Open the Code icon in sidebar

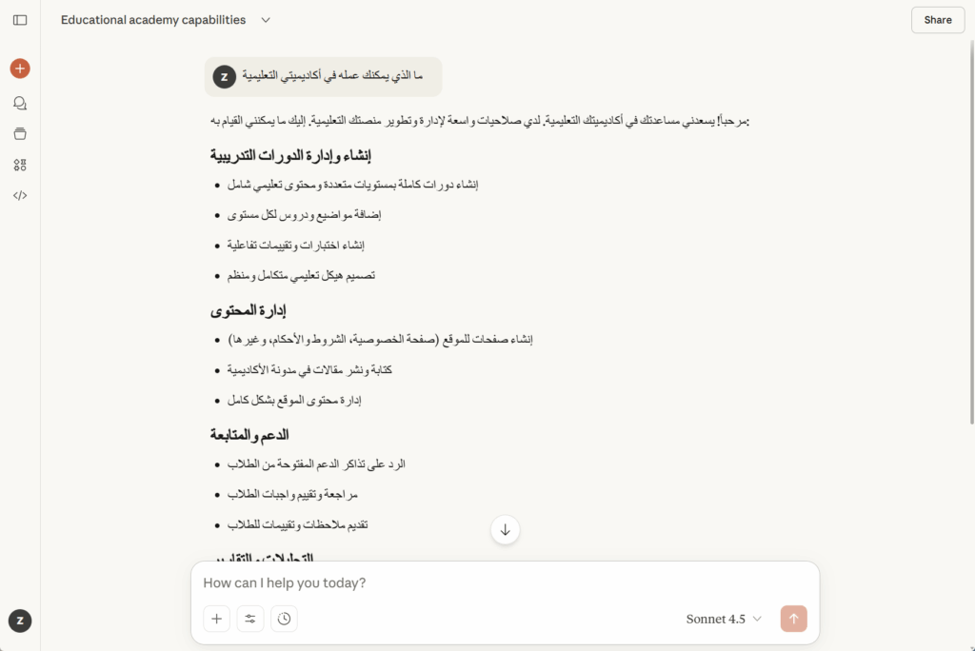pyautogui.click(x=20, y=195)
